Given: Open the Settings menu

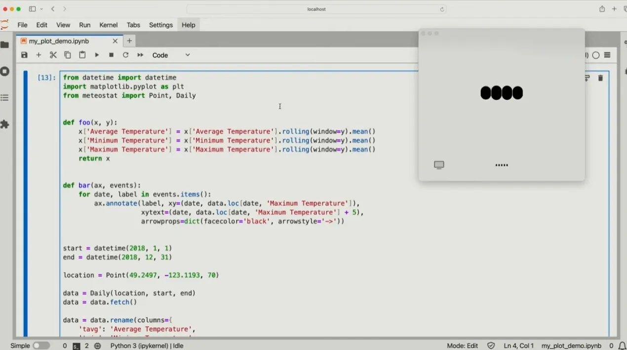Looking at the screenshot, I should pyautogui.click(x=161, y=25).
